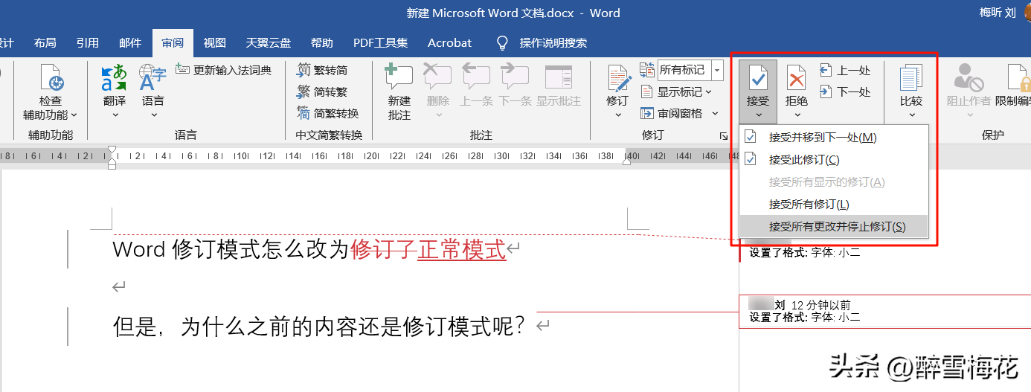
Task: Click the 删除 comment icon
Action: [x=438, y=78]
